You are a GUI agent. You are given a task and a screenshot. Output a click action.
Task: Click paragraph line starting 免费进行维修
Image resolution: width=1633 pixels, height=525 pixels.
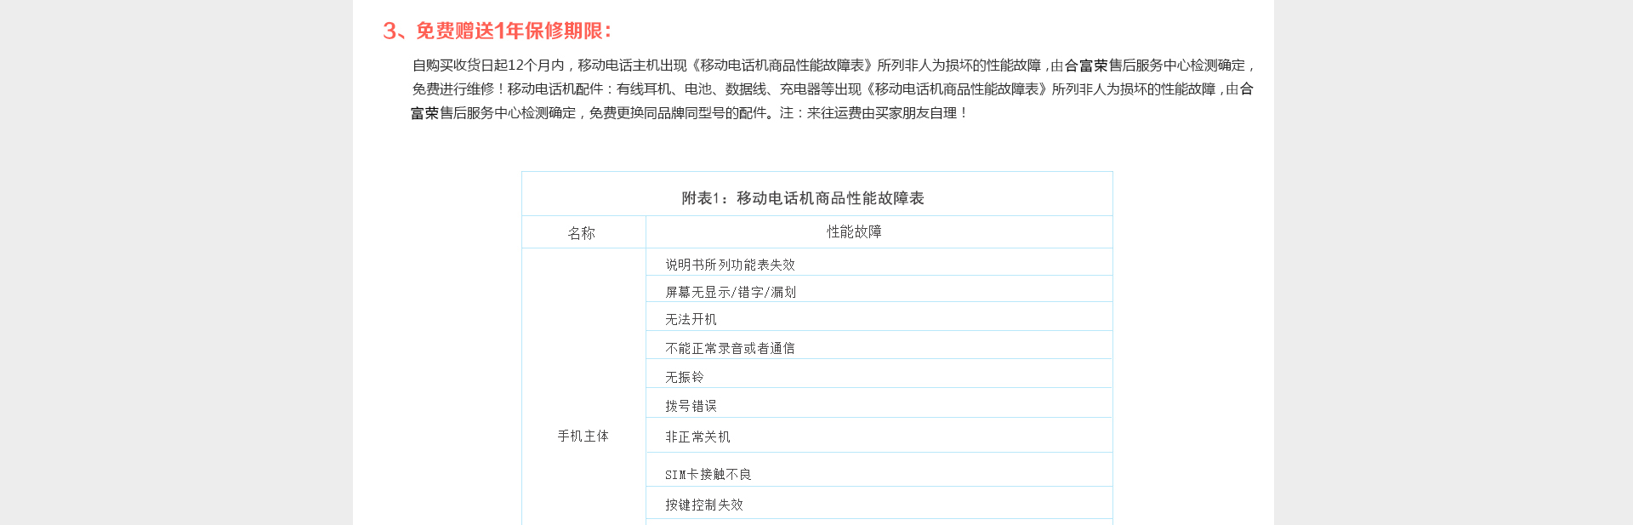click(833, 89)
